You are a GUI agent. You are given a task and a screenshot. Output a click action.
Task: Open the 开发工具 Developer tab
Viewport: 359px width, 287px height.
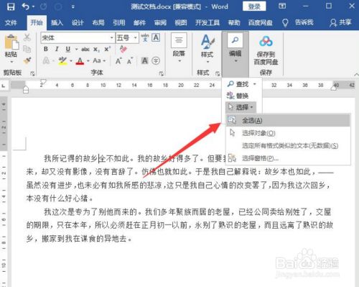pyautogui.click(x=208, y=23)
